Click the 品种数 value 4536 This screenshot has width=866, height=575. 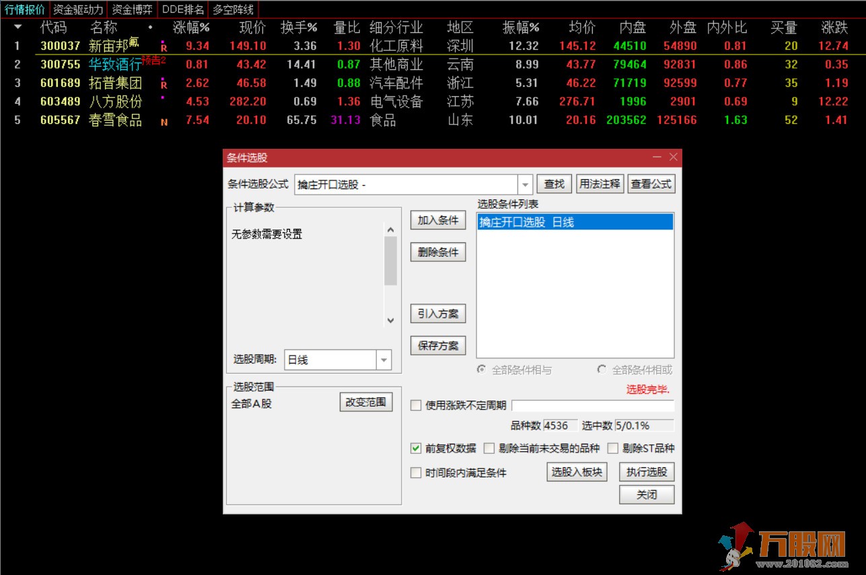tap(561, 426)
